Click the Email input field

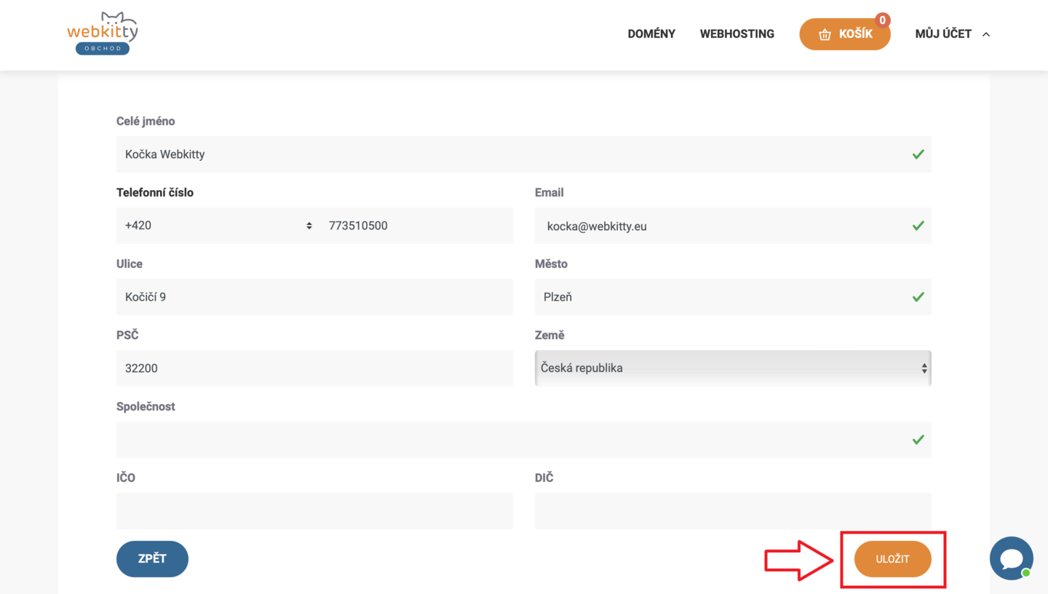pyautogui.click(x=733, y=226)
